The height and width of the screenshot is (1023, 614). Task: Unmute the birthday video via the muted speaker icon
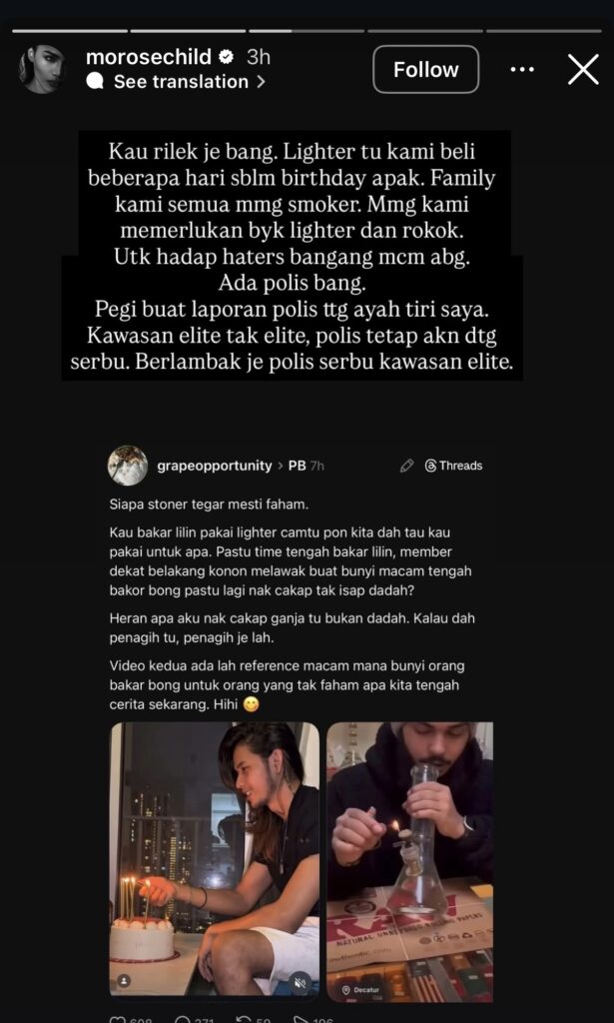tap(300, 981)
